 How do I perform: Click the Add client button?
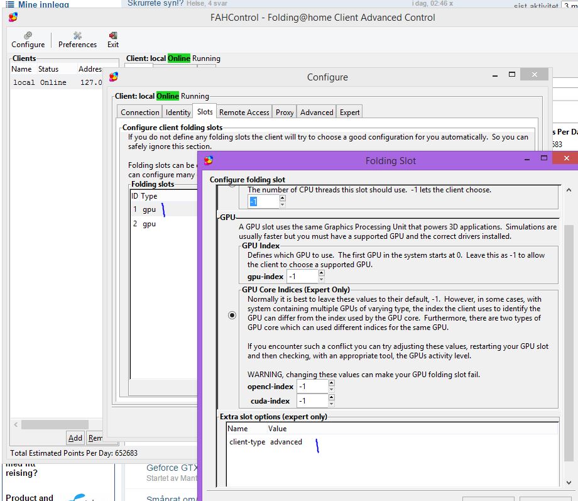pyautogui.click(x=75, y=438)
